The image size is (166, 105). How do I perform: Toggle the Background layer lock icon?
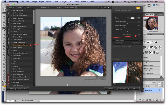tap(159, 90)
